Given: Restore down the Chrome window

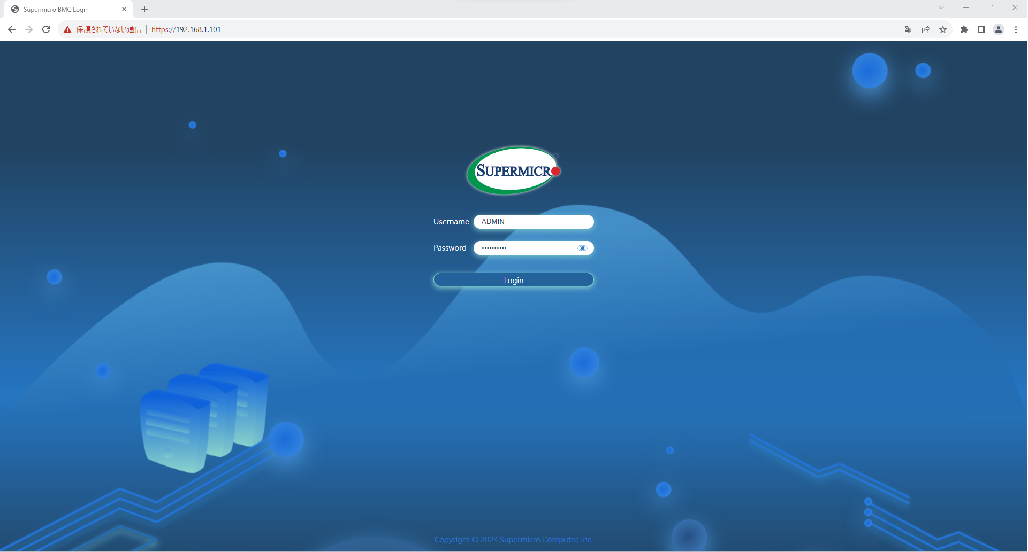Looking at the screenshot, I should (x=991, y=7).
